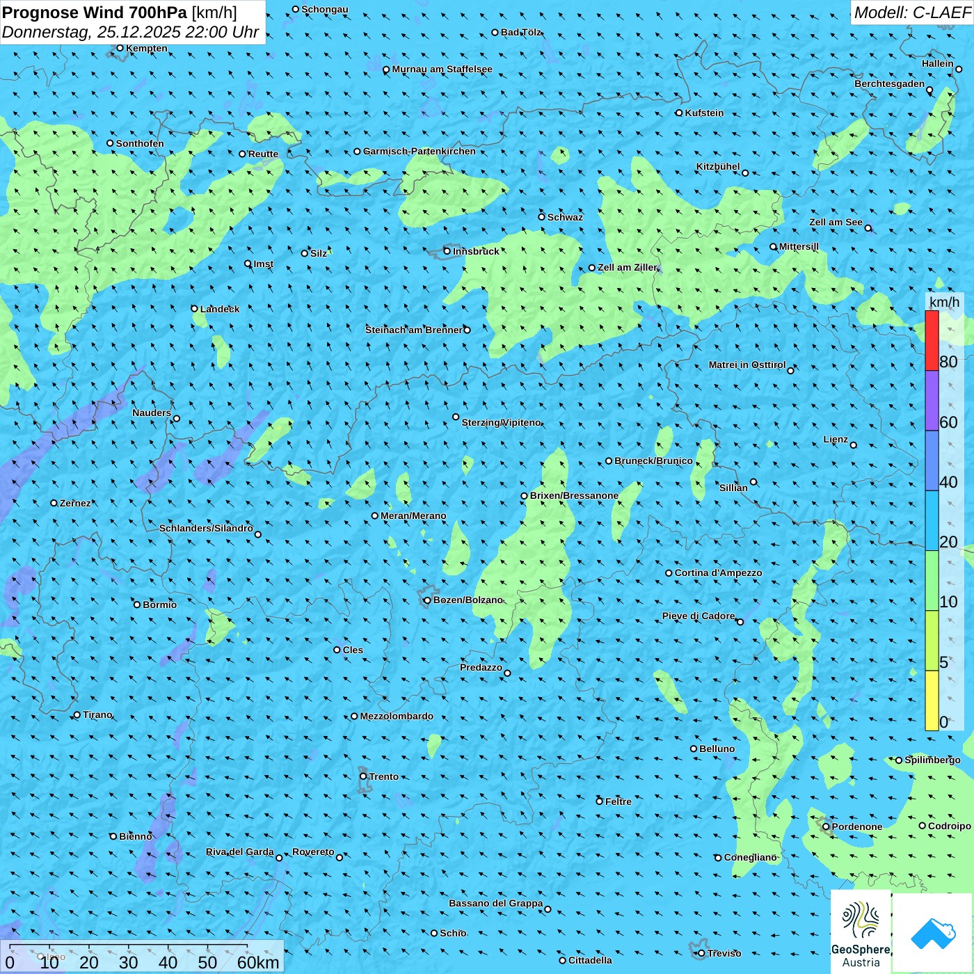This screenshot has height=974, width=974.
Task: Click the Hallein marker dot
Action: pyautogui.click(x=959, y=69)
